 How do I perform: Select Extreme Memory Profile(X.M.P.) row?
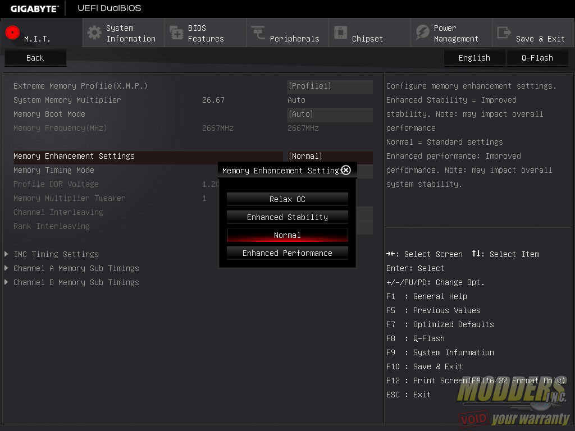tap(80, 86)
